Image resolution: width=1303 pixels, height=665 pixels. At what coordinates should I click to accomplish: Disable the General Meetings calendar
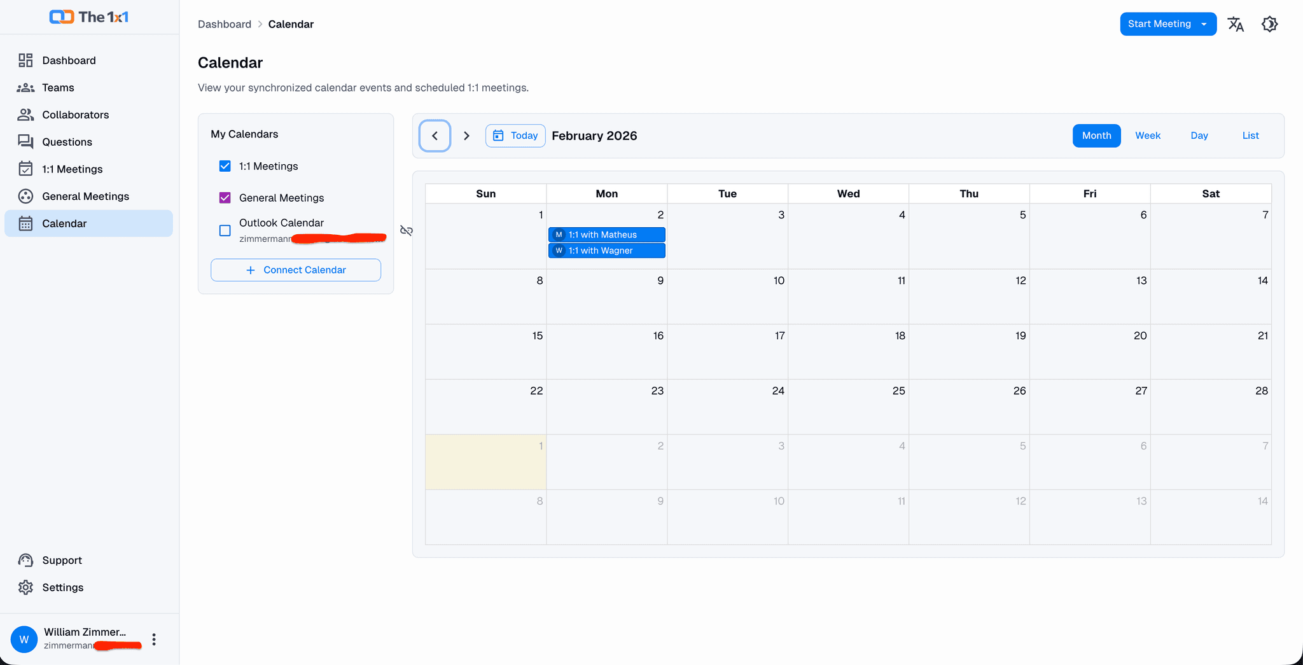pos(225,197)
